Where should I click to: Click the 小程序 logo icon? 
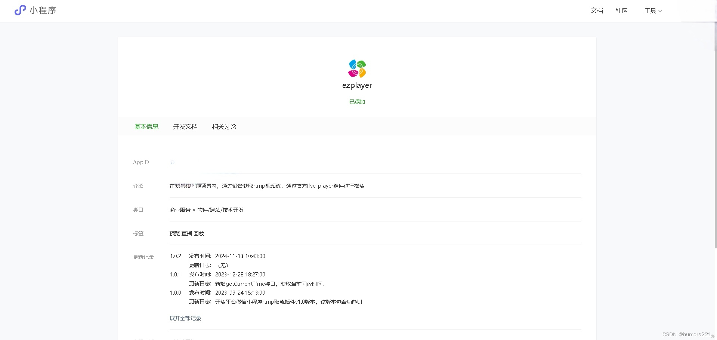(x=20, y=10)
